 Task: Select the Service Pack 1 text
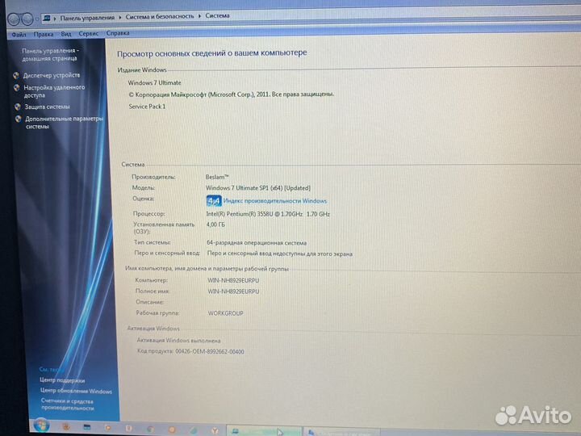pos(147,107)
